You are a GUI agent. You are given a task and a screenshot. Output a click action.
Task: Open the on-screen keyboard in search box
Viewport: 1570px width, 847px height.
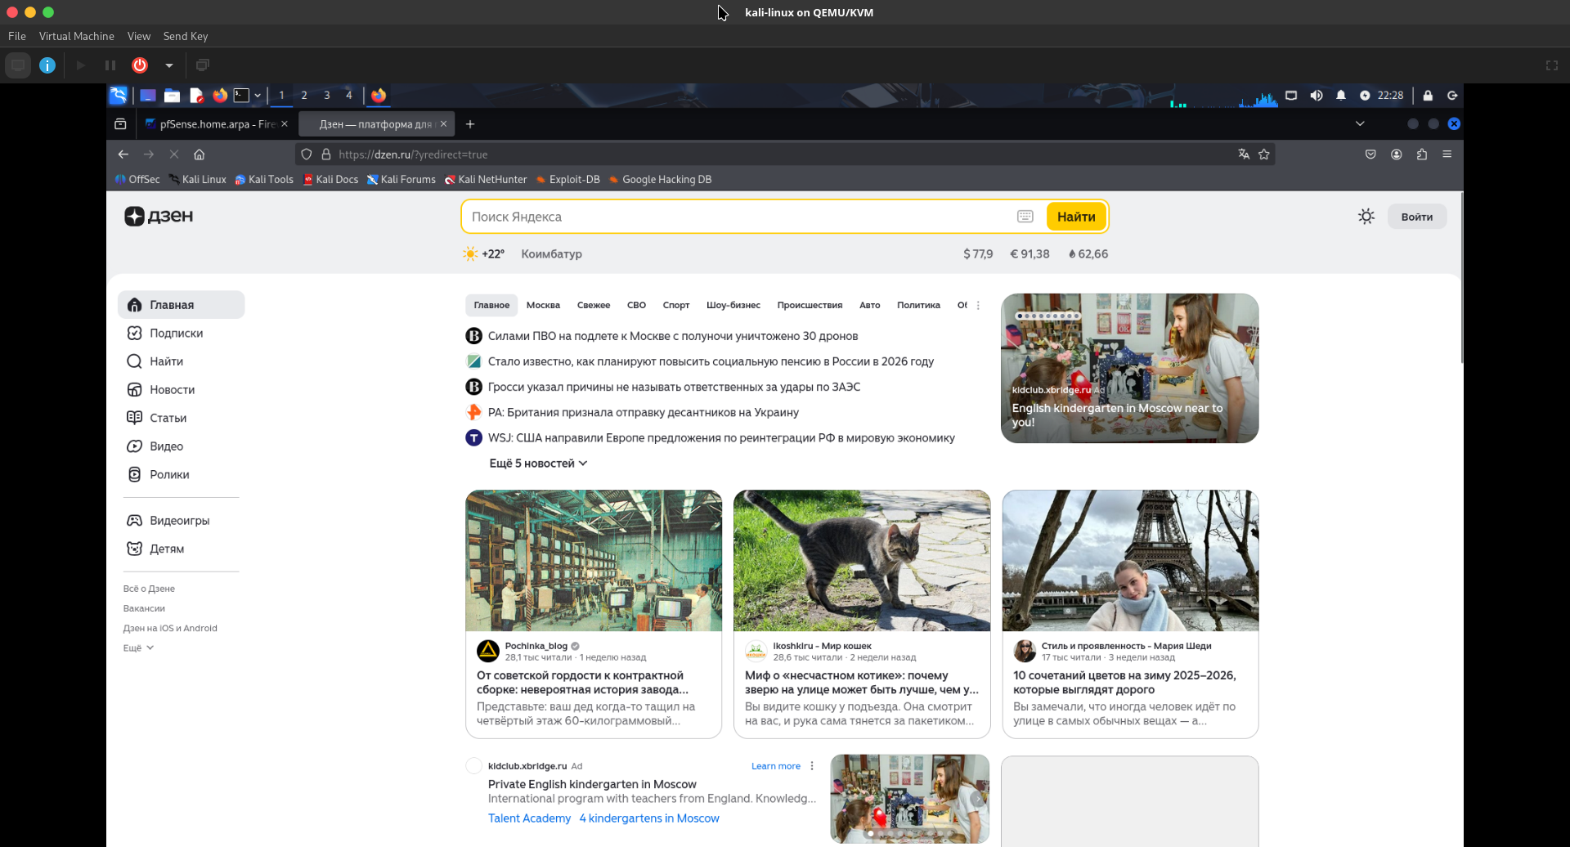click(1025, 217)
